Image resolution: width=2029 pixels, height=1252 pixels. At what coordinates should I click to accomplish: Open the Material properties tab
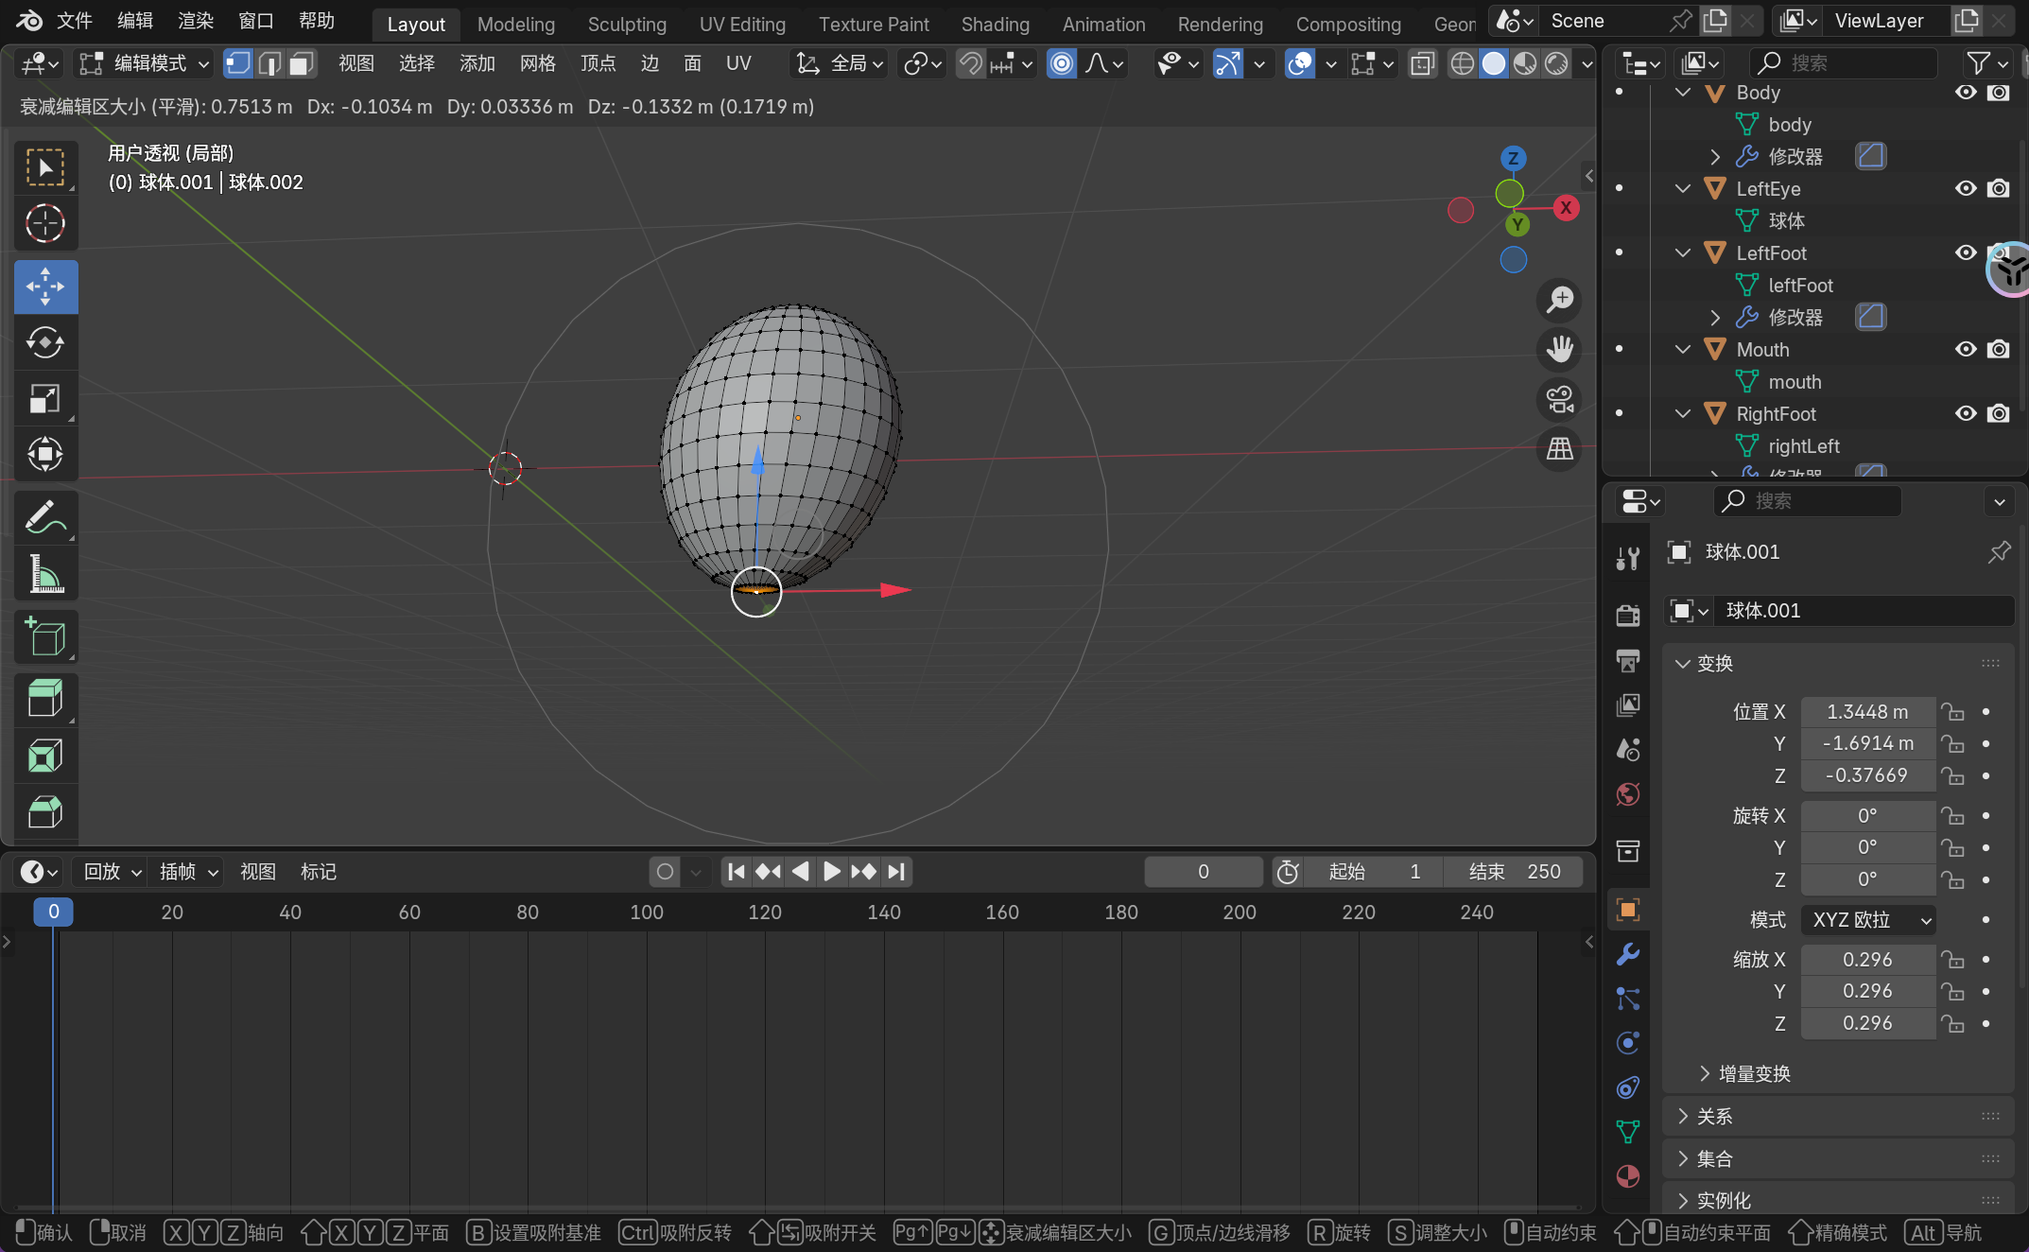[x=1628, y=1175]
